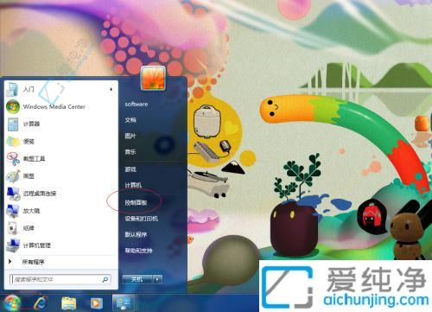Launch Windows Media Player from taskbar

96,303
